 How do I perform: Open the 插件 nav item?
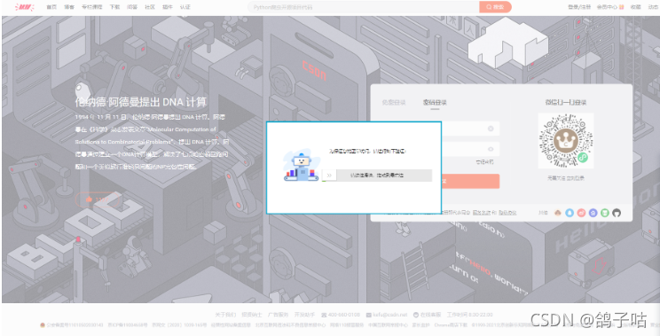[x=167, y=7]
